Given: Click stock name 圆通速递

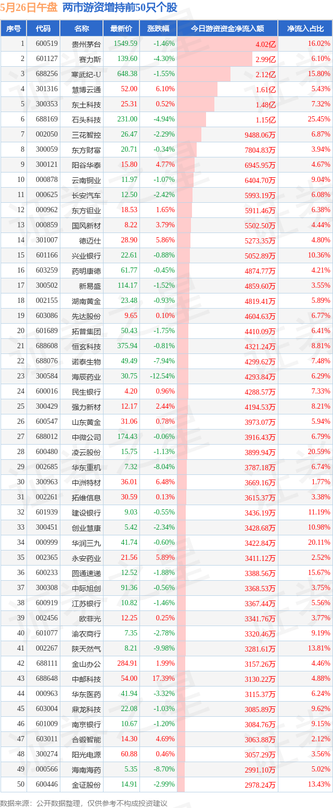Looking at the screenshot, I should click(86, 573).
